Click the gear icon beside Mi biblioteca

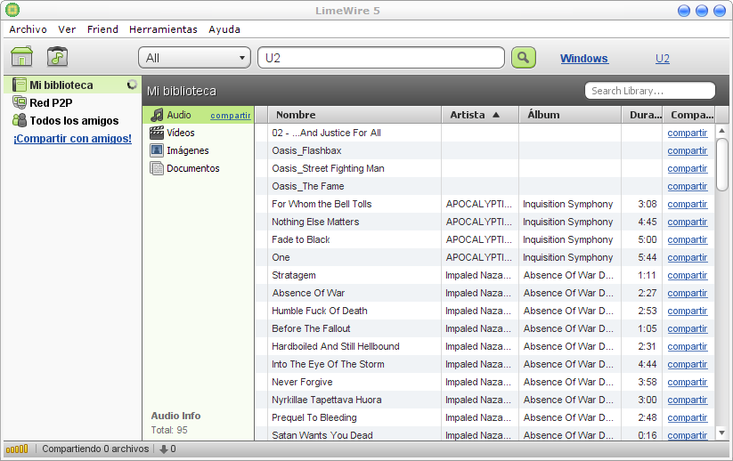132,85
